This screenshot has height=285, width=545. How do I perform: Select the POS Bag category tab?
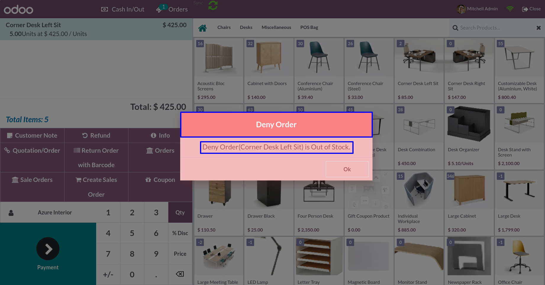click(309, 27)
